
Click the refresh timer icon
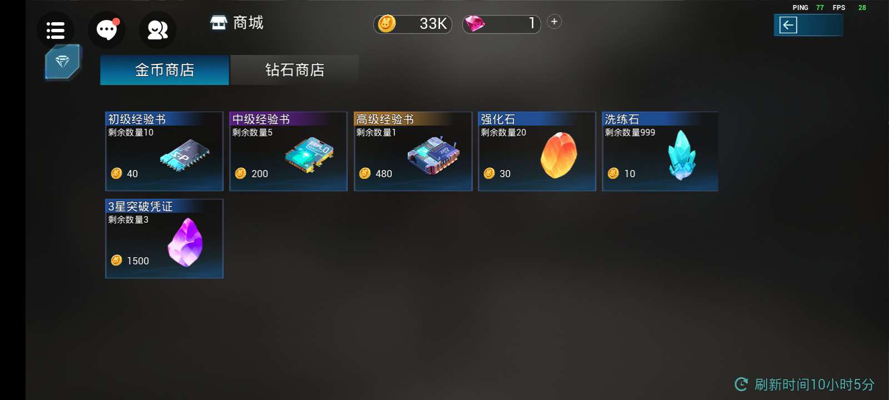741,384
